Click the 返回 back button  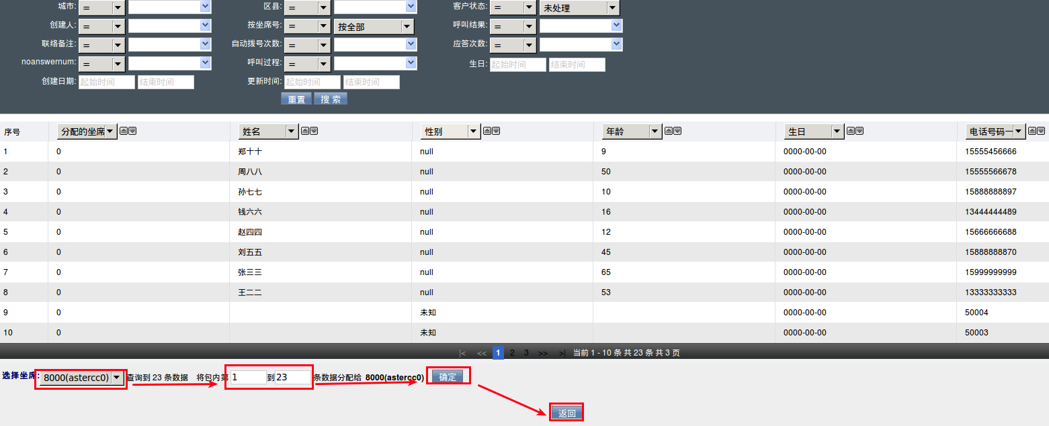click(x=567, y=413)
